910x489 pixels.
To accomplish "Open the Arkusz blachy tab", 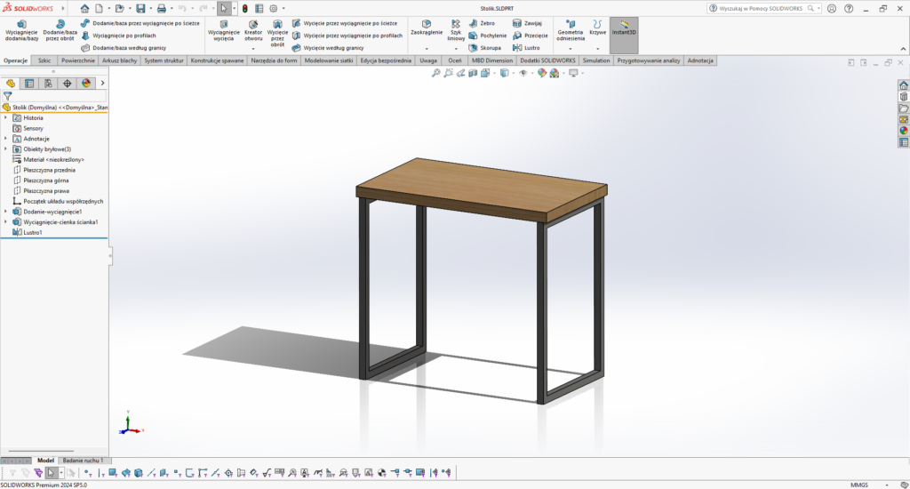I will (x=119, y=61).
